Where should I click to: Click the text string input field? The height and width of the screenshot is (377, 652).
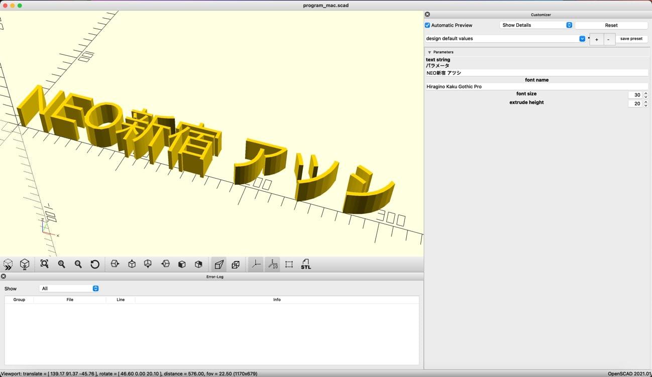pos(536,73)
